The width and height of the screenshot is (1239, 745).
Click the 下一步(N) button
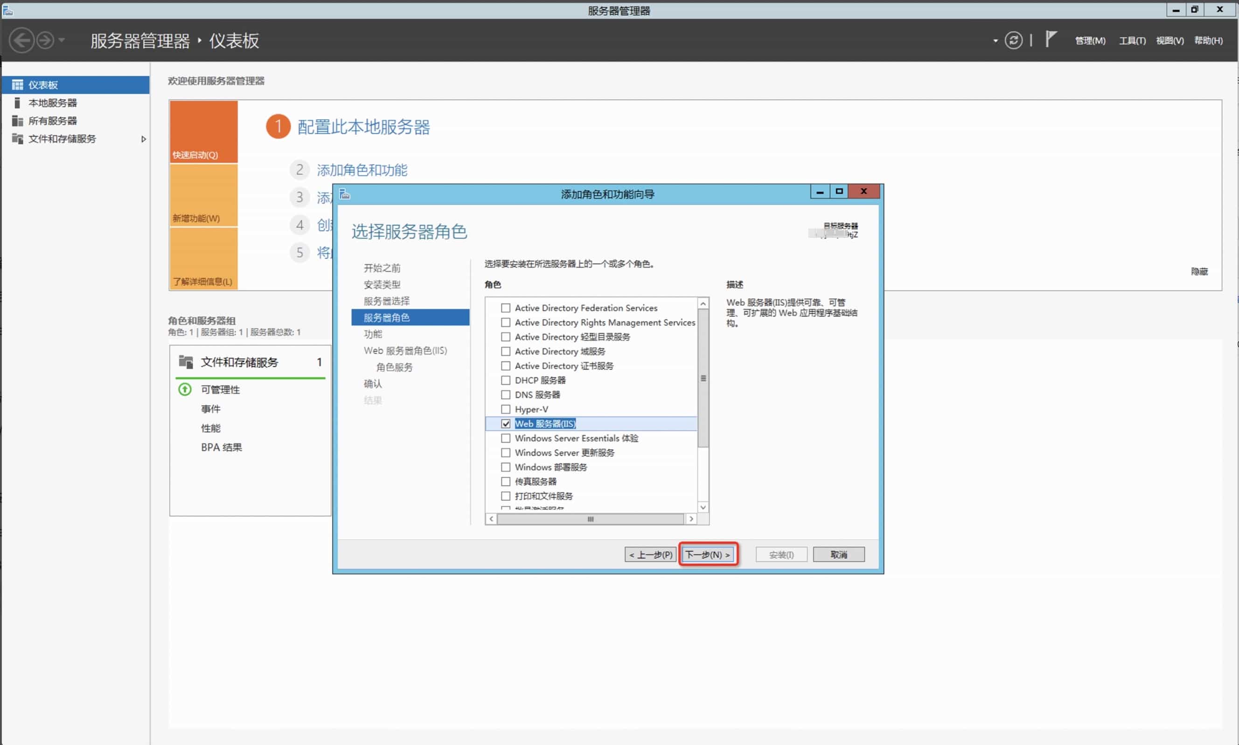(708, 554)
